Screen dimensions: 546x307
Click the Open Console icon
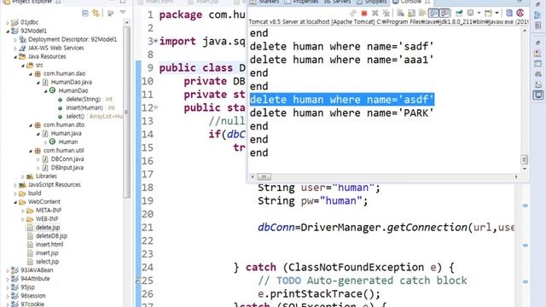point(489,14)
